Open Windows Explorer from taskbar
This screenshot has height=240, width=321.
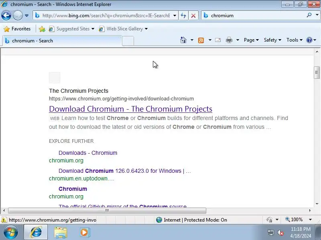coord(61,232)
